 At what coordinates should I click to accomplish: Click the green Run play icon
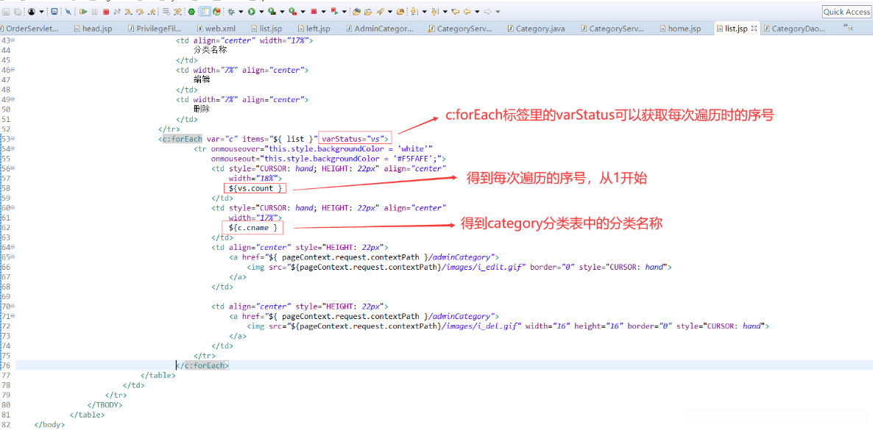tap(252, 12)
